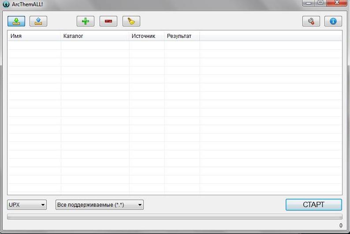Click the file counter showing 0

[341, 226]
